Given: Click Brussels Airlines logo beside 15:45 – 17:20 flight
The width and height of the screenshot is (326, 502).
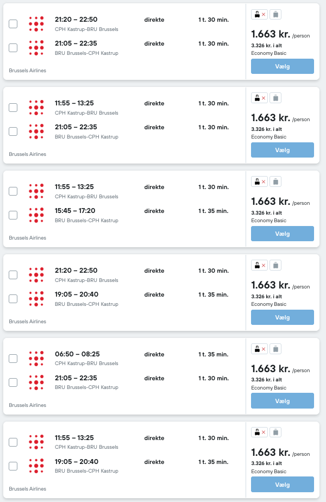Looking at the screenshot, I should (x=36, y=215).
